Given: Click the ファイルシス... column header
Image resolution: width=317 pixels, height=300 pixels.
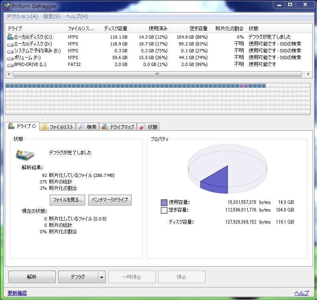Looking at the screenshot, I should click(x=81, y=29).
